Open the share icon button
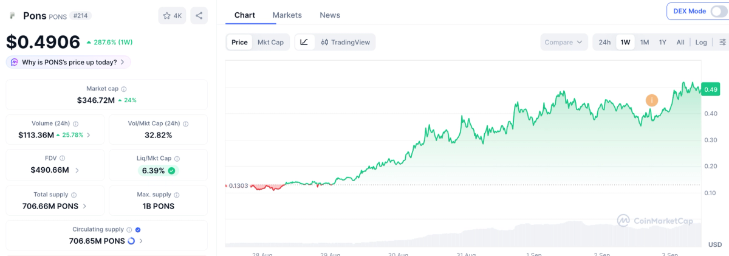 pos(199,16)
